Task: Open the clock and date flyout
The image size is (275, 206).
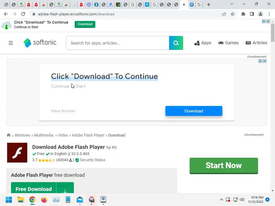Action: click(256, 200)
